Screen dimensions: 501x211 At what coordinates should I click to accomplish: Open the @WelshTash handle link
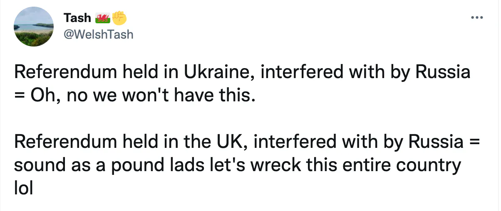[98, 34]
